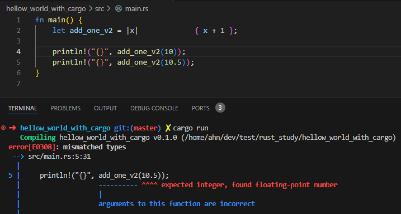Click the 'add_one_v2' variable on line 2

[x=91, y=31]
